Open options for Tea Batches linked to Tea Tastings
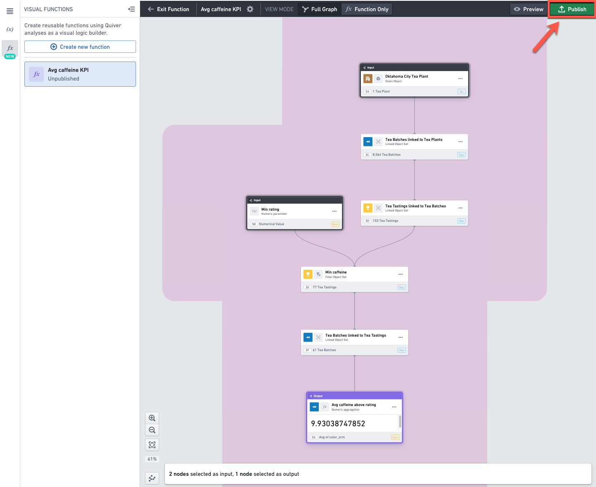 click(401, 337)
